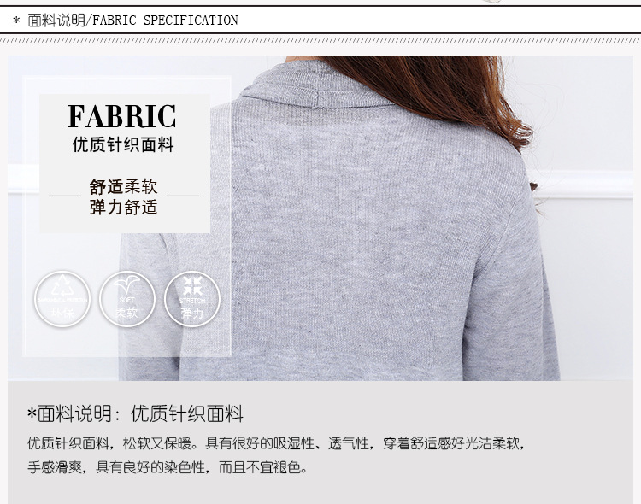The width and height of the screenshot is (641, 504).
Task: Click the description line starting 优质针织面料，松软又保暖
Action: 276,443
